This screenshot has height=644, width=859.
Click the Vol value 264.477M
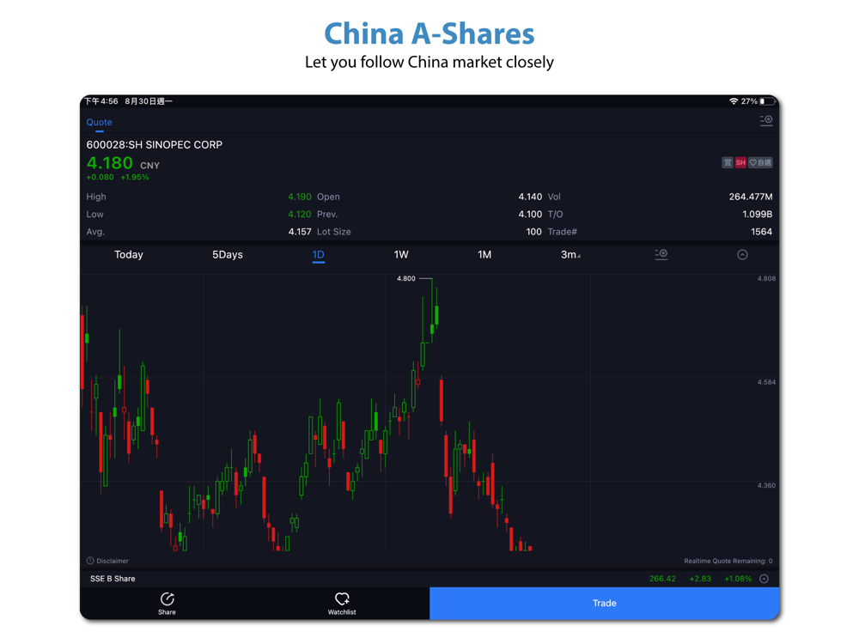(x=751, y=197)
